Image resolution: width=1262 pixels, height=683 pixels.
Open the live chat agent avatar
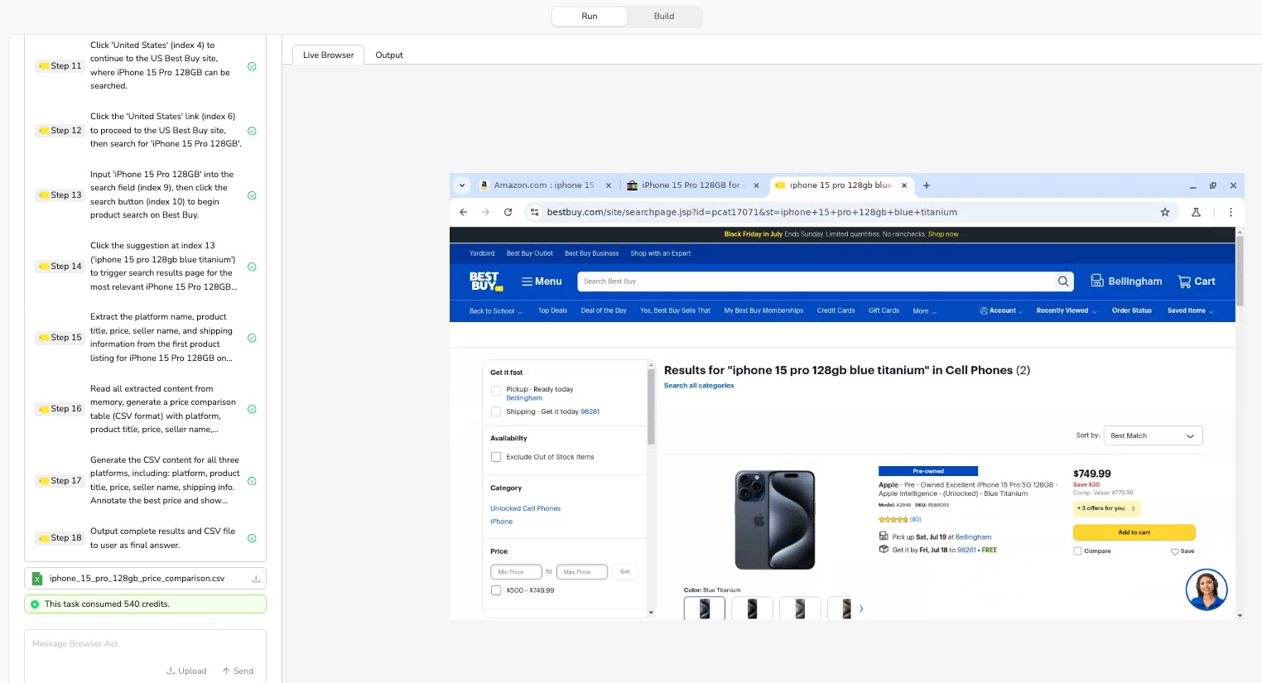(1207, 590)
